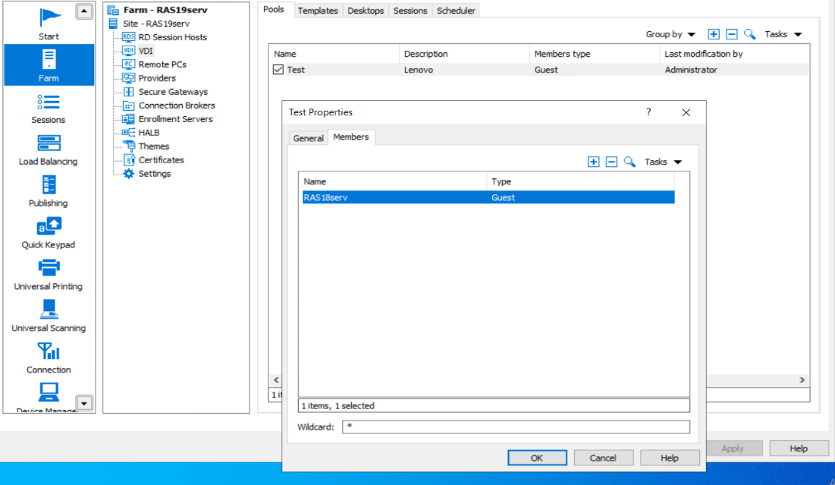
Task: Select Secure Gateways in the tree
Action: pyautogui.click(x=172, y=92)
